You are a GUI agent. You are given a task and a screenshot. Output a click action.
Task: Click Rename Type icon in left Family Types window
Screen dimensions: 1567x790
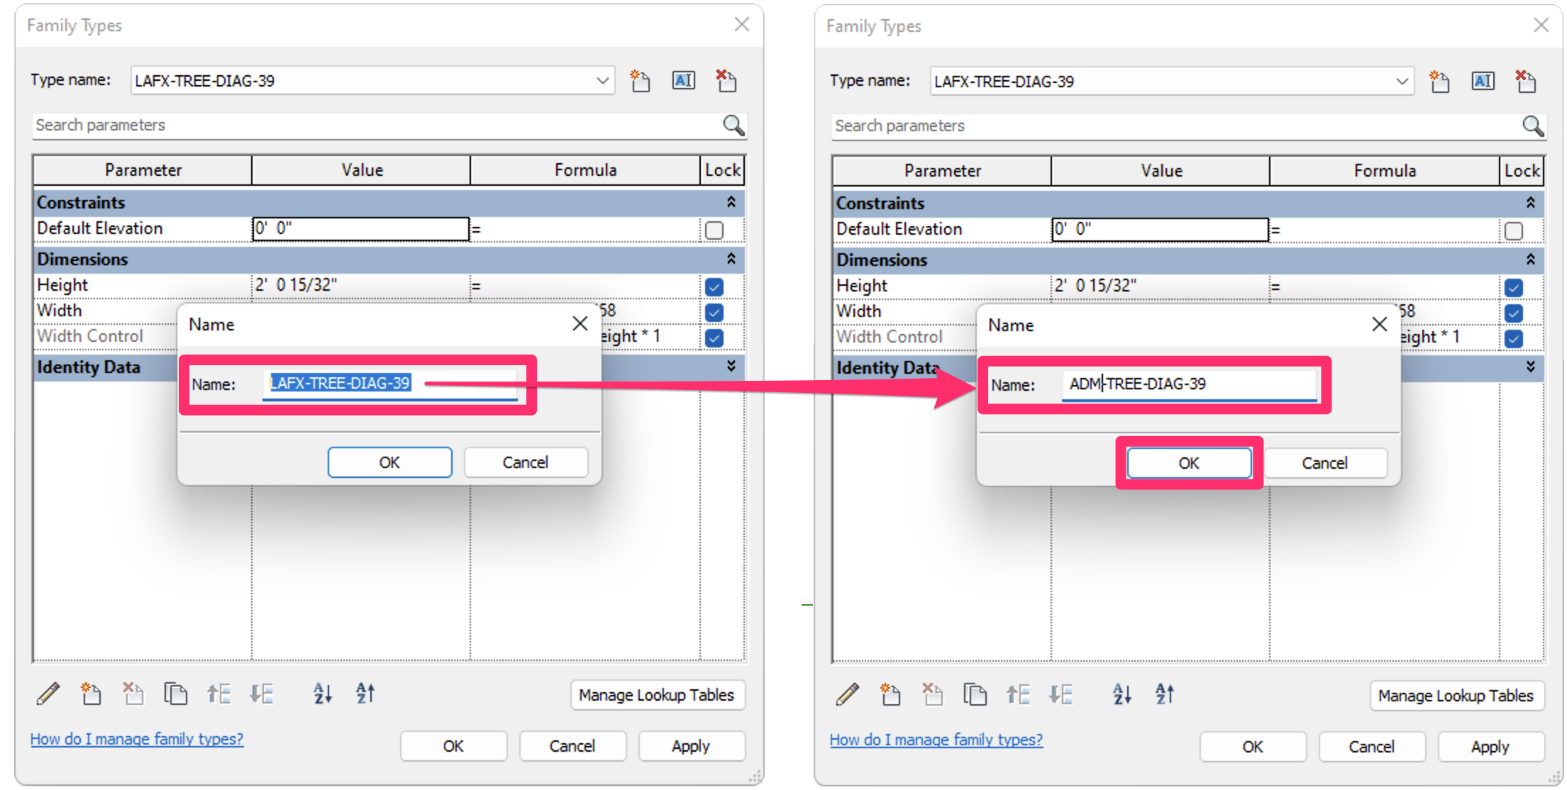click(x=683, y=81)
